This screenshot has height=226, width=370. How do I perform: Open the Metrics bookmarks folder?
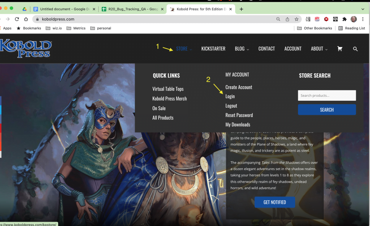[x=76, y=28]
